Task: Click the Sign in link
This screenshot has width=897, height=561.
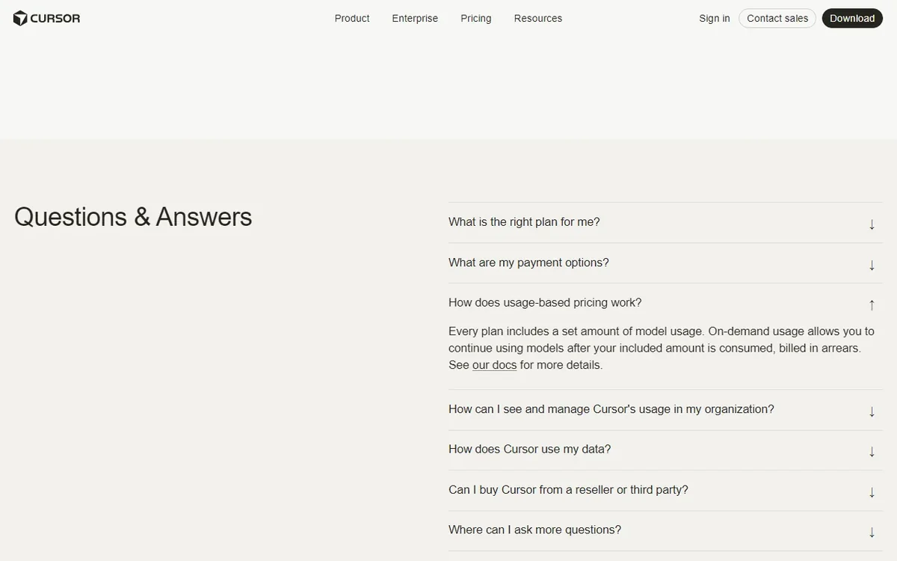Action: click(715, 19)
